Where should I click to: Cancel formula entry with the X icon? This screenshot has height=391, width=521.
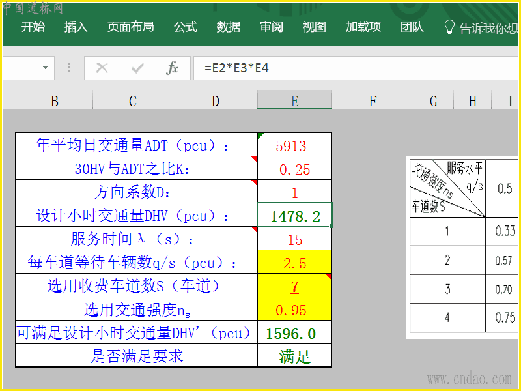tap(102, 68)
